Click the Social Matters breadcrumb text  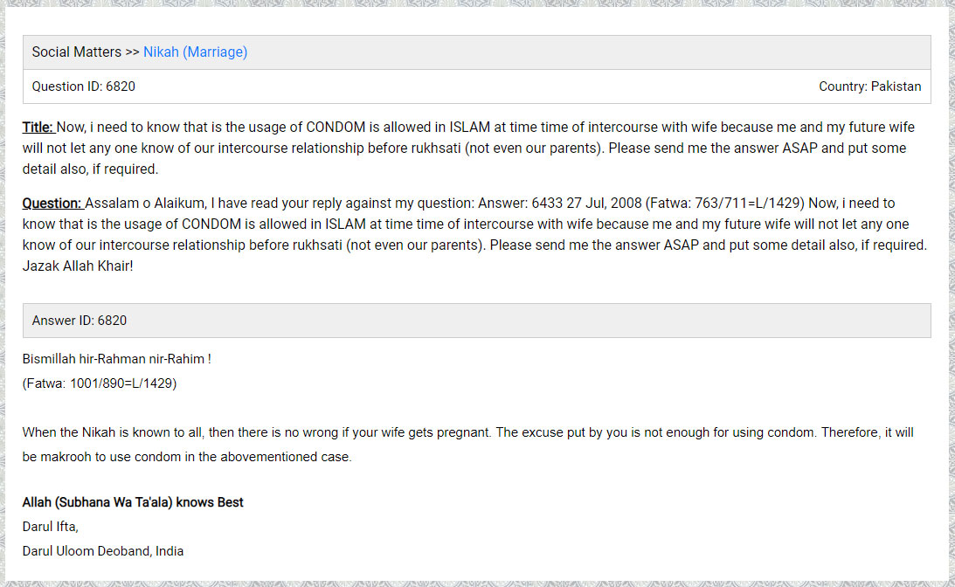[x=77, y=52]
